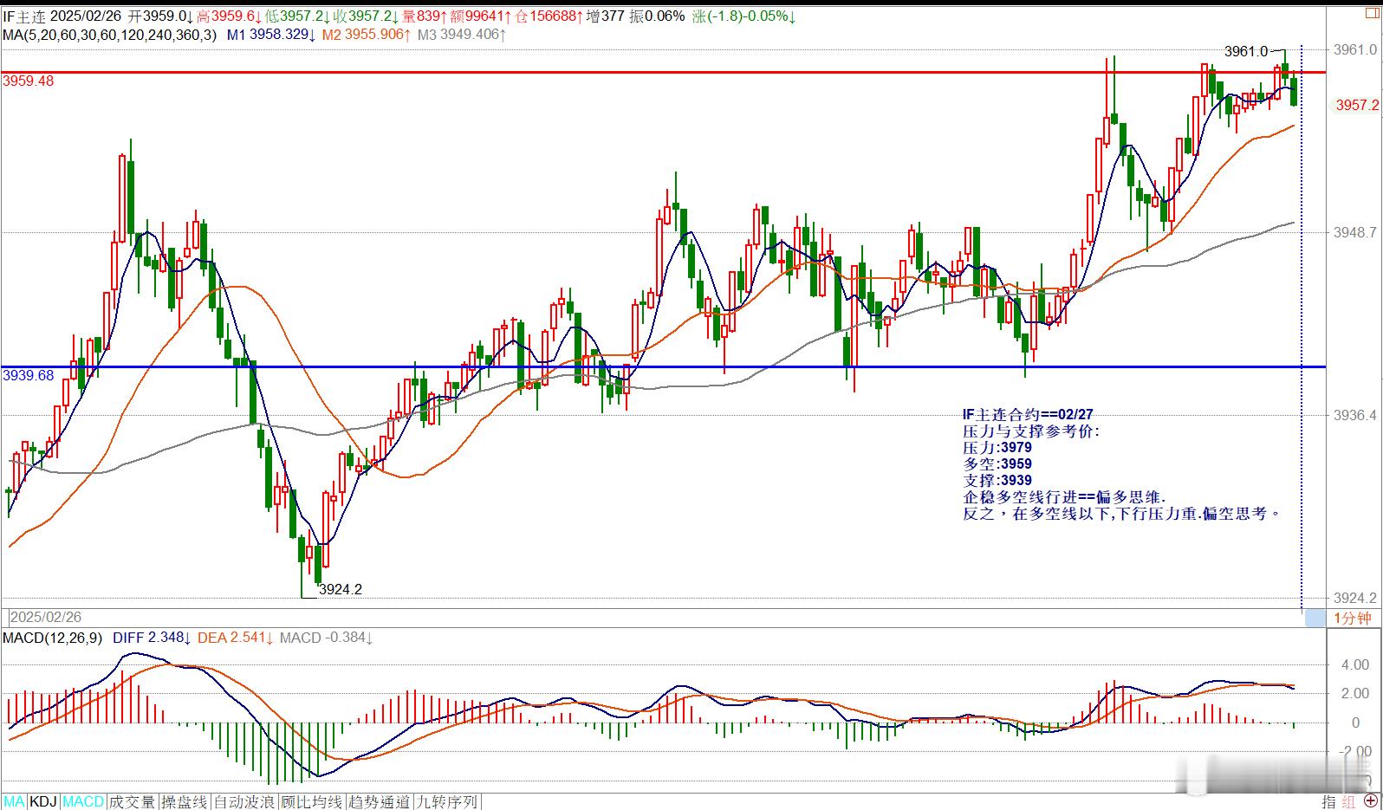
Task: Click the 收3957.2 close price in header
Action: tap(367, 16)
